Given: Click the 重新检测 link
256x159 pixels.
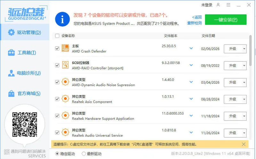Looking at the screenshot, I should point(194,23).
